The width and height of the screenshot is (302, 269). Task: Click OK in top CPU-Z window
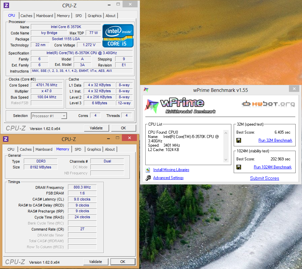click(x=124, y=128)
